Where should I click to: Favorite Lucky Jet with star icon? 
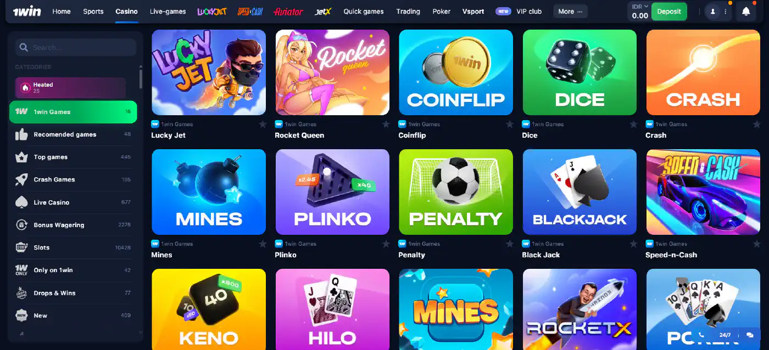[263, 125]
